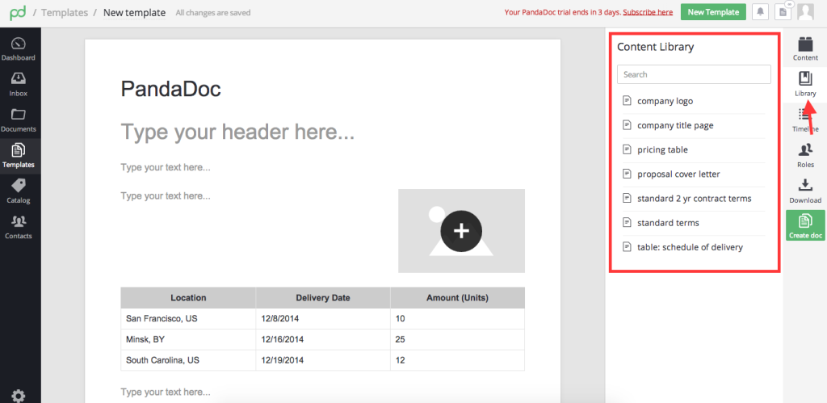The image size is (827, 403).
Task: Click the header placeholder text
Action: [237, 132]
